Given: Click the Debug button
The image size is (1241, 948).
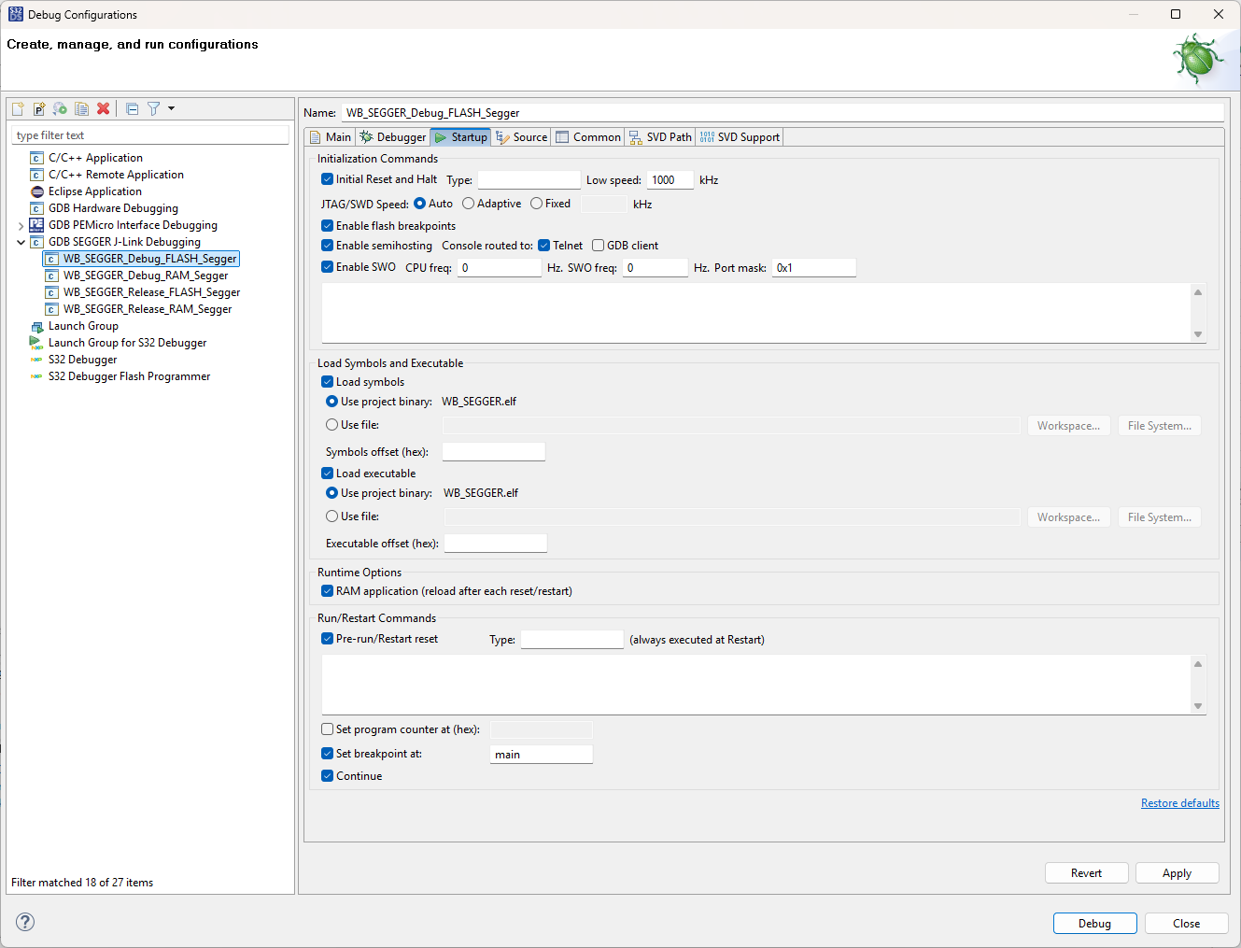Looking at the screenshot, I should click(x=1094, y=924).
